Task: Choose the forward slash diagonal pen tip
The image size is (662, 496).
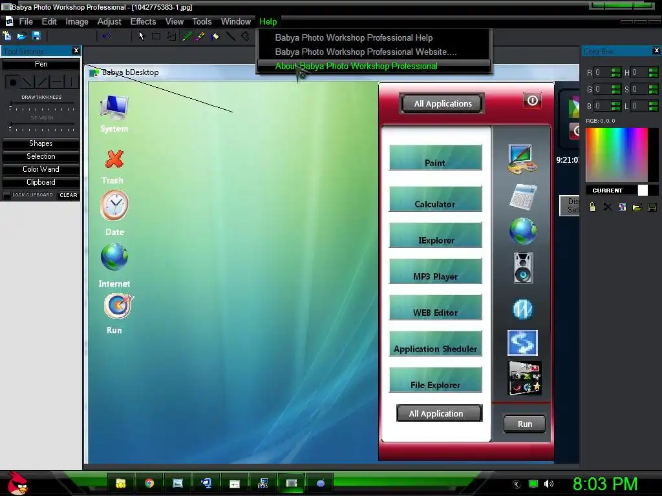Action: (x=42, y=82)
